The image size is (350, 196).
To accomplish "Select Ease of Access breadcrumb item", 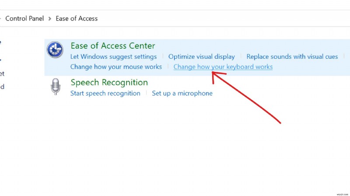I will coord(77,18).
